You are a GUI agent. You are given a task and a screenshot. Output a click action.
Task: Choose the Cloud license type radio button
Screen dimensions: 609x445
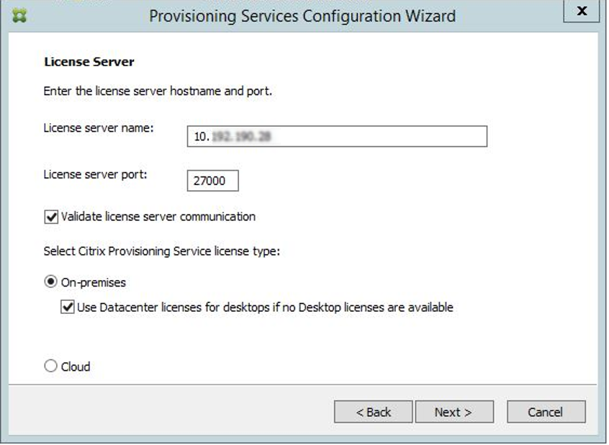51,367
